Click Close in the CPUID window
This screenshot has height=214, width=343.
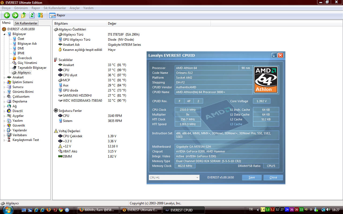tap(273, 177)
